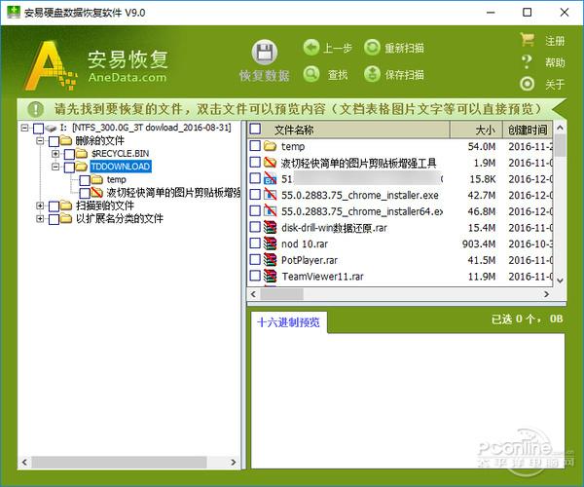584x487 pixels.
Task: Open search with the 查找 magnifier icon
Action: coord(311,74)
